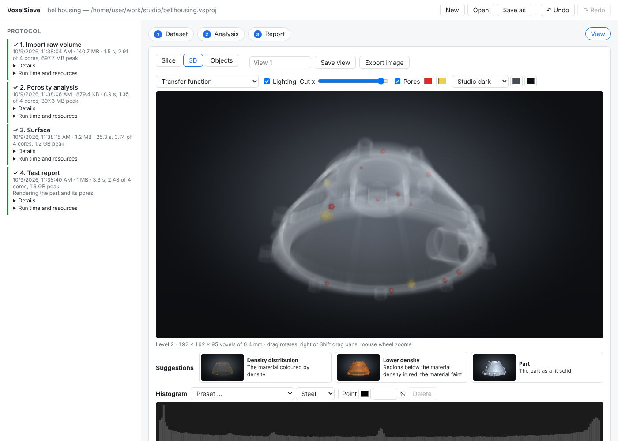Click the gray background color swatch
Image resolution: width=618 pixels, height=441 pixels.
516,81
